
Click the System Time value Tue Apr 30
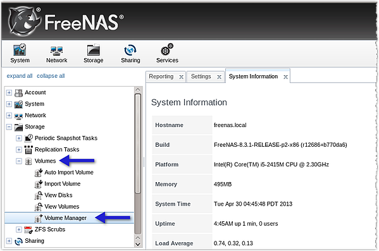253,204
